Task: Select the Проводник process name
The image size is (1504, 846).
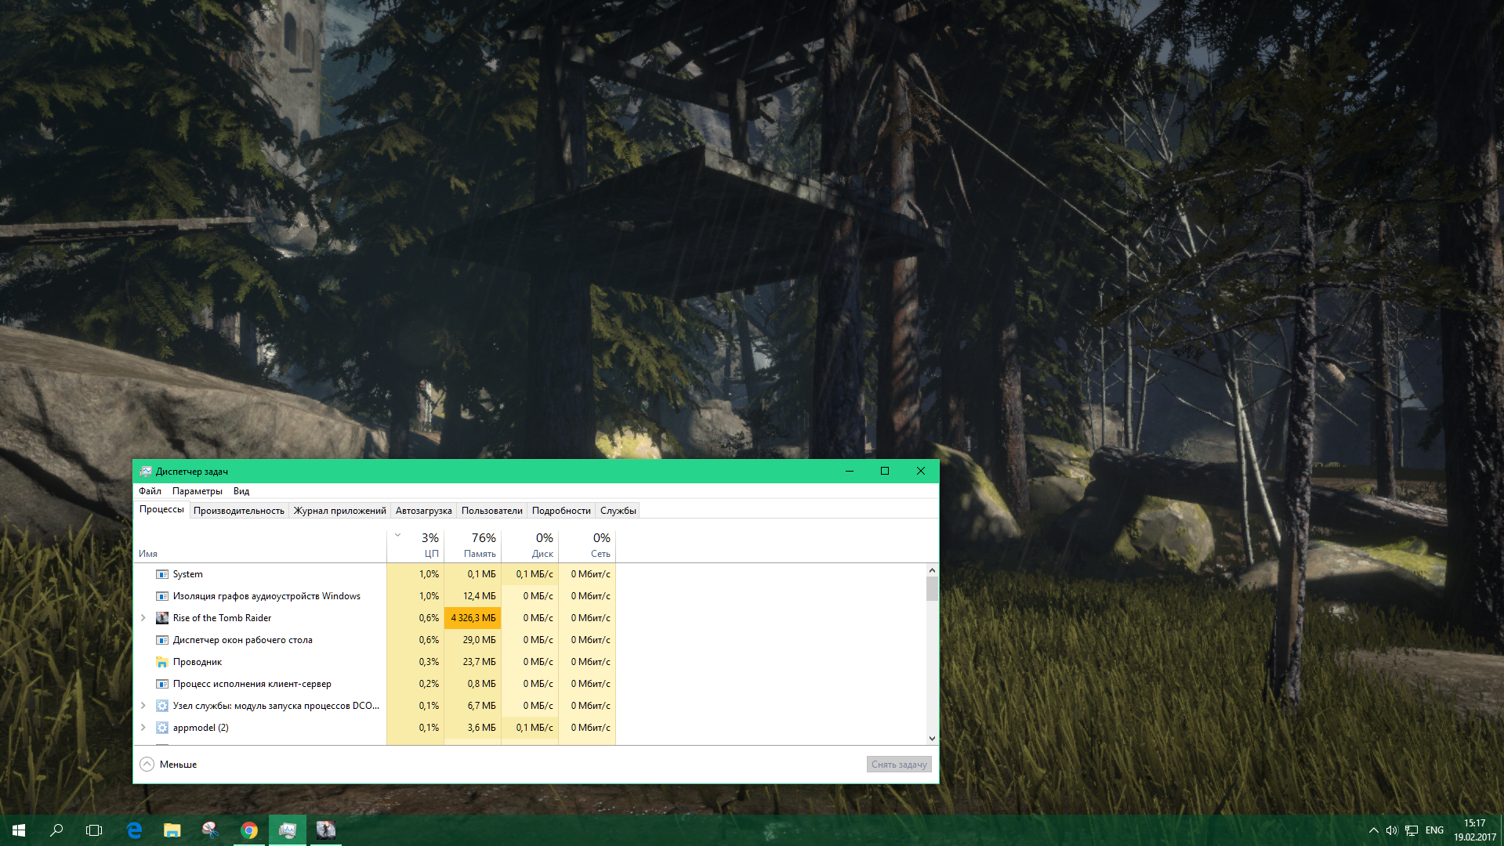Action: pyautogui.click(x=198, y=662)
